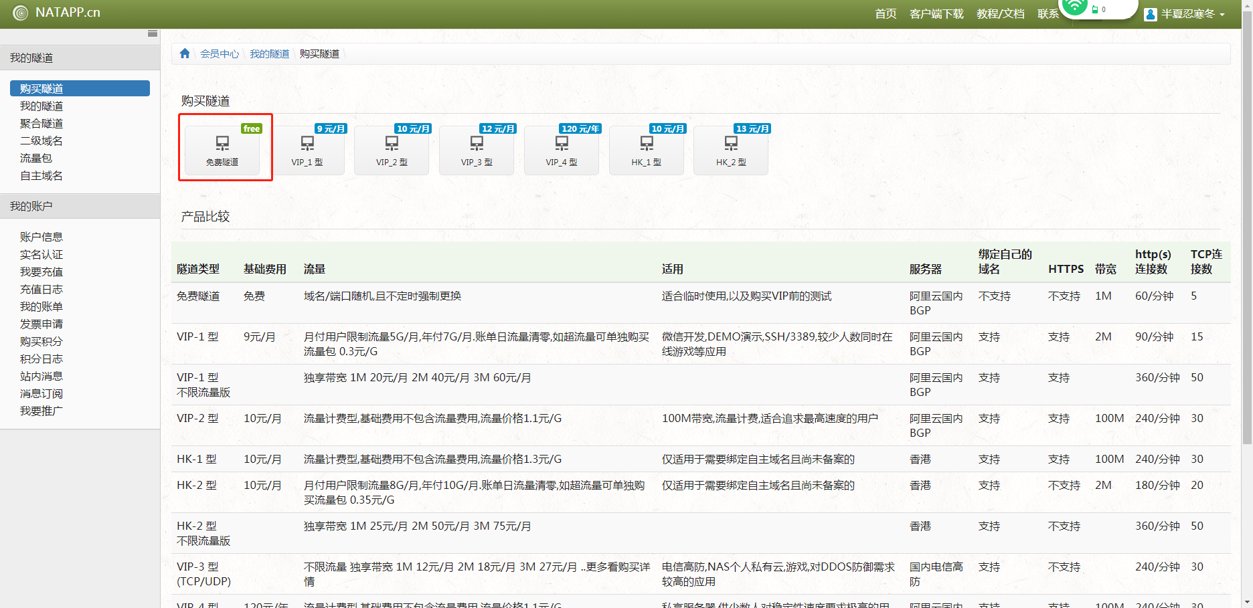Open 购买积分 in the sidebar
This screenshot has height=608, width=1253.
(x=41, y=341)
